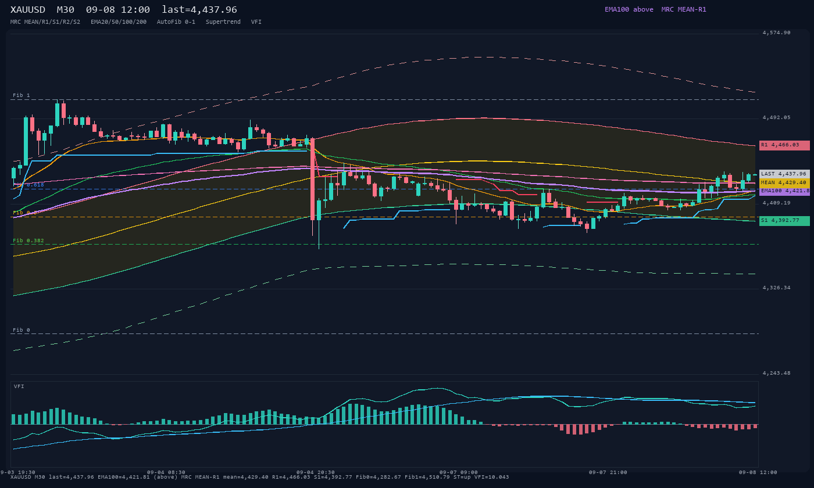Image resolution: width=814 pixels, height=488 pixels.
Task: Click the 4,326.34 price axis label
Action: [776, 288]
